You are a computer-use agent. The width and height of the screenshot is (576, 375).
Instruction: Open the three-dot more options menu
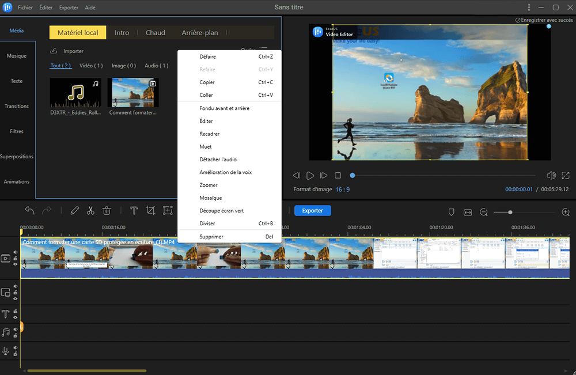coord(529,7)
